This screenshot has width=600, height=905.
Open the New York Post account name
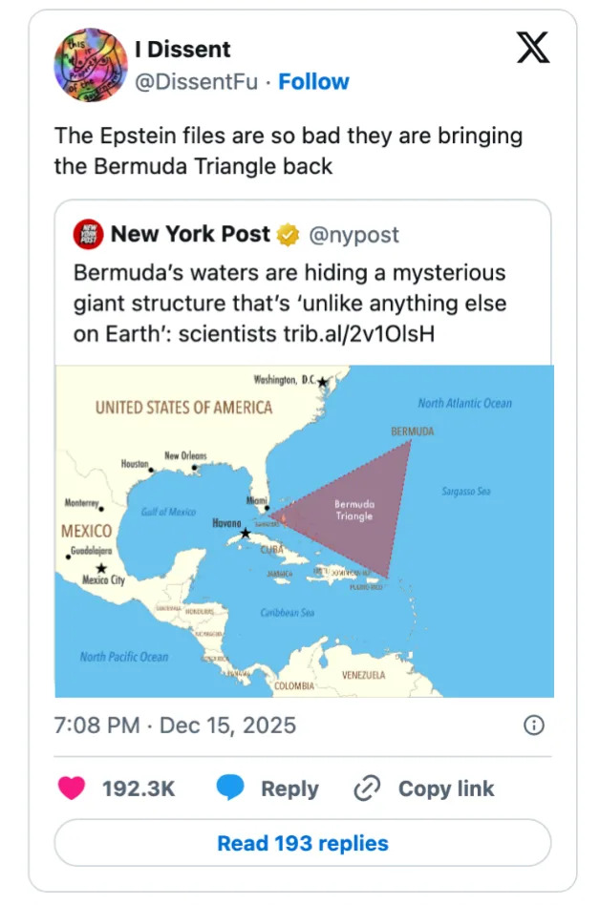[x=190, y=234]
